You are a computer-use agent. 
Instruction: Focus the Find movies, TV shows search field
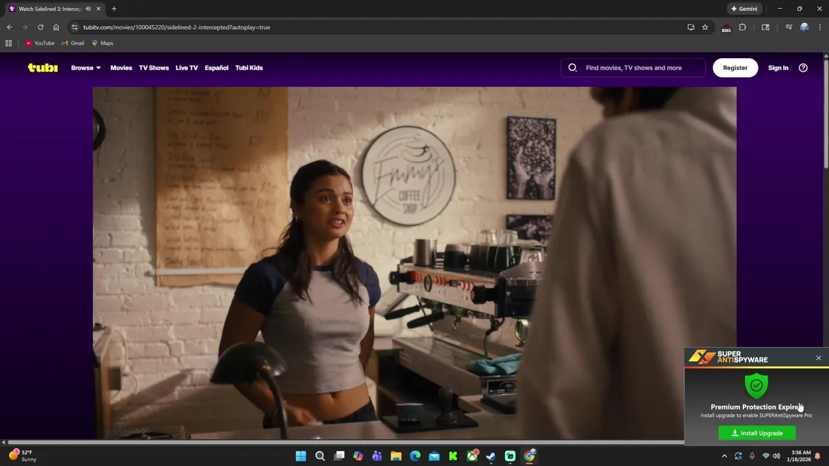click(x=633, y=67)
